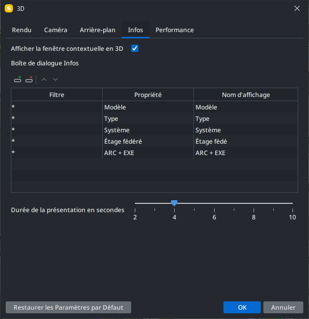
Task: Click the presentation duration slider handle
Action: [x=174, y=203]
